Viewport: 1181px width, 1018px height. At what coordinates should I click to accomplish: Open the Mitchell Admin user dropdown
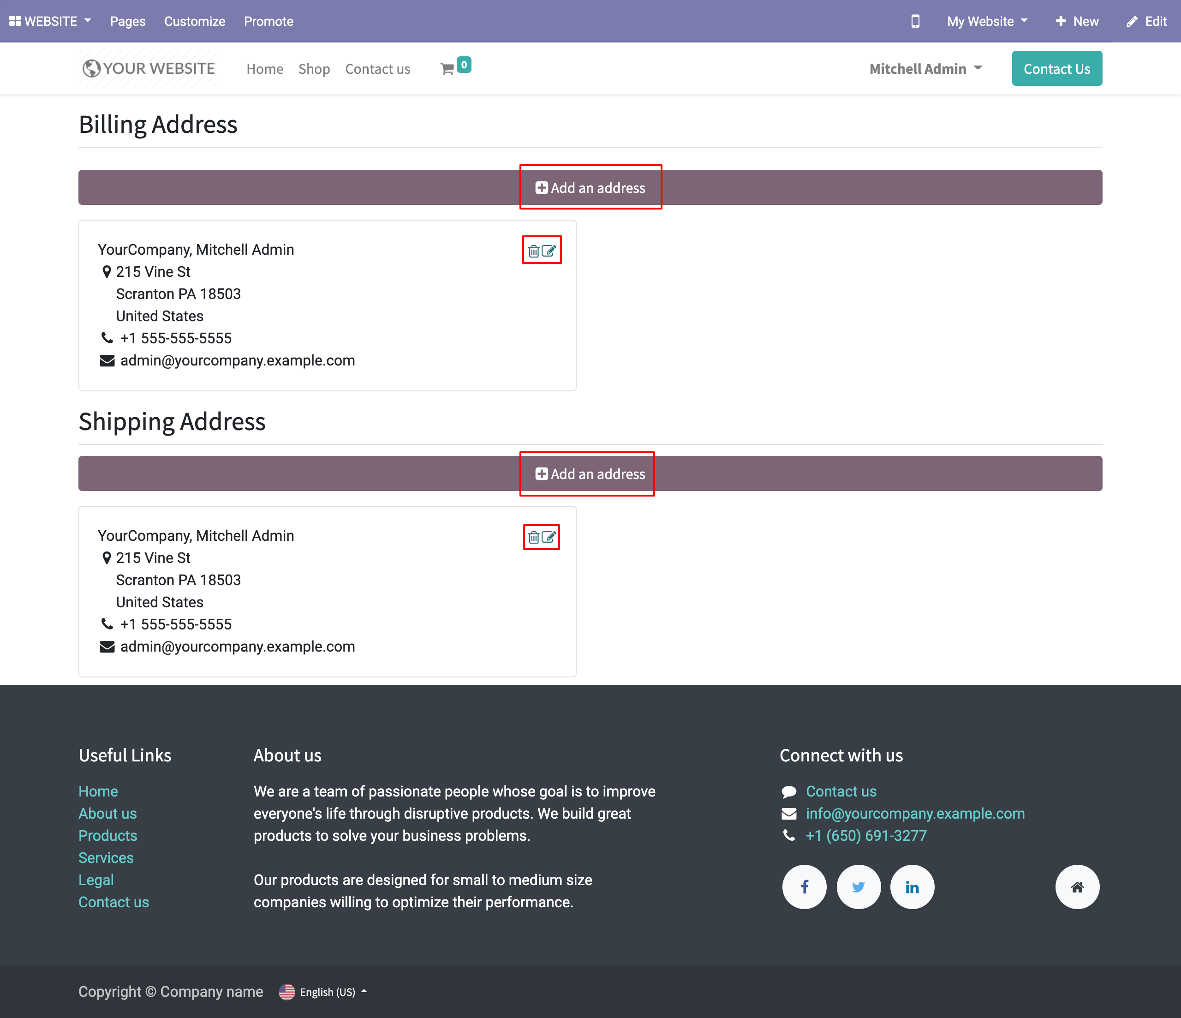click(x=925, y=69)
